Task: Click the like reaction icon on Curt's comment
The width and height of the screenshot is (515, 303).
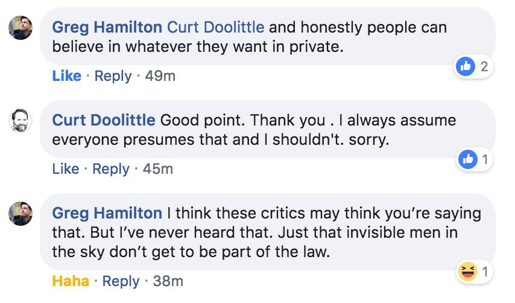Action: coord(467,160)
